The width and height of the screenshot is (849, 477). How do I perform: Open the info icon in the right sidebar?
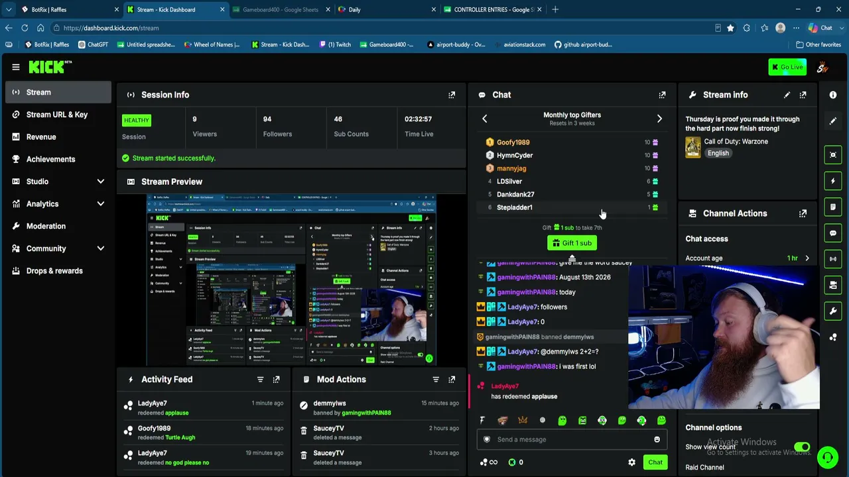tap(833, 95)
